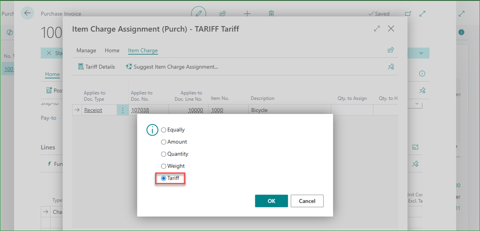The width and height of the screenshot is (480, 231).
Task: Expand the Item Charge Assignment window
Action: [377, 29]
